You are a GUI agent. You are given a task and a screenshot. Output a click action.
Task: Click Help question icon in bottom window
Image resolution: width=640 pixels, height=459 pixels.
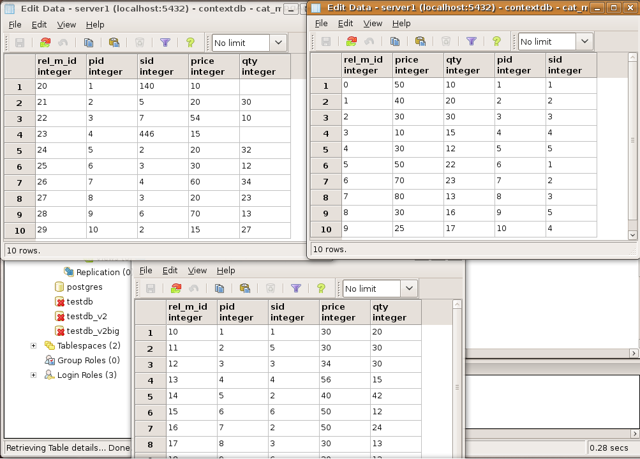click(x=321, y=289)
